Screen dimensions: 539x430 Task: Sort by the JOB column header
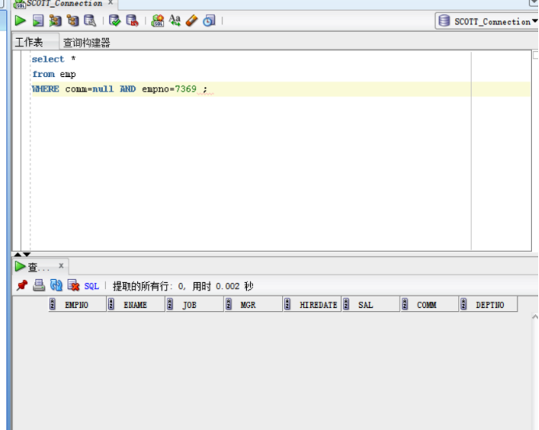pyautogui.click(x=195, y=305)
